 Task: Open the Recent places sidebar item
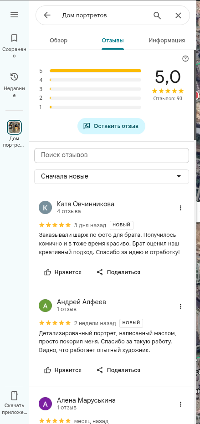pyautogui.click(x=14, y=85)
